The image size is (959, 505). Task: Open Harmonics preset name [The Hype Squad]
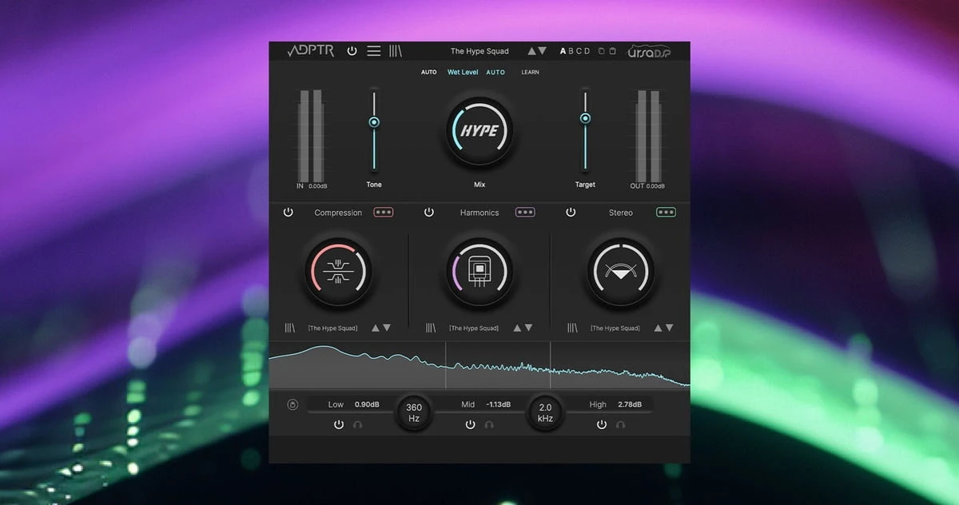point(474,328)
